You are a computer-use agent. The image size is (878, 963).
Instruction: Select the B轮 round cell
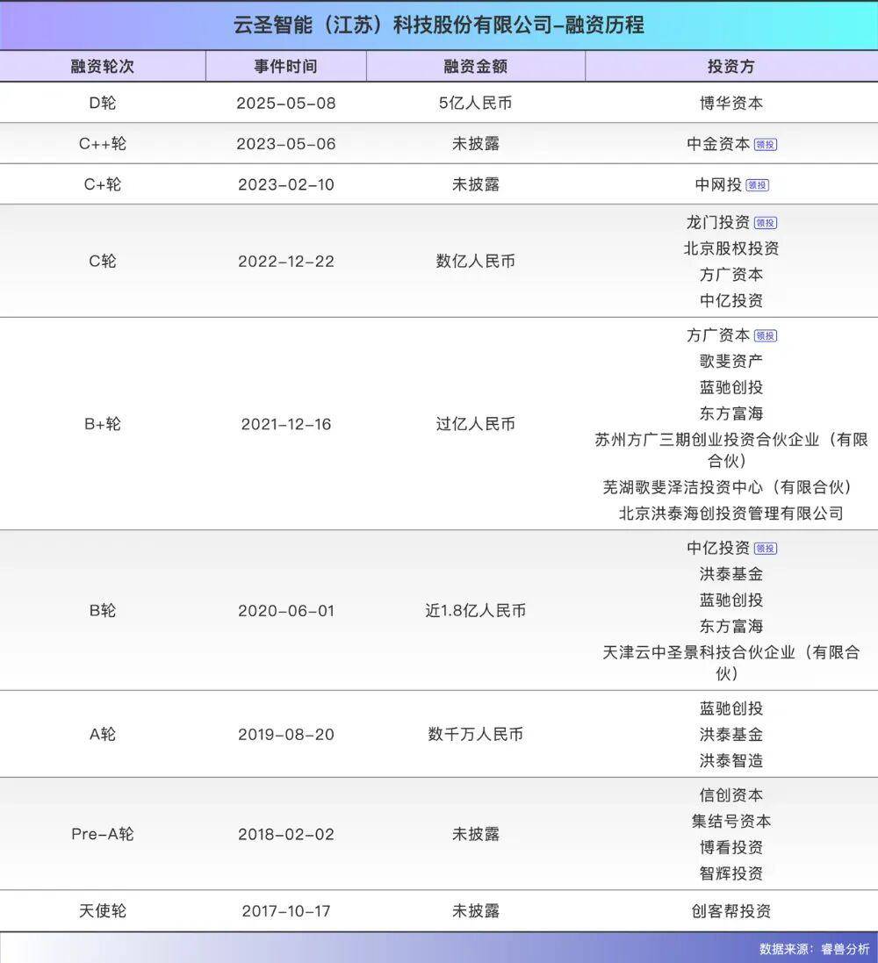click(x=103, y=610)
